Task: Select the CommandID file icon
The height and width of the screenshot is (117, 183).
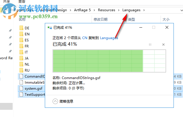Action: (x=21, y=76)
